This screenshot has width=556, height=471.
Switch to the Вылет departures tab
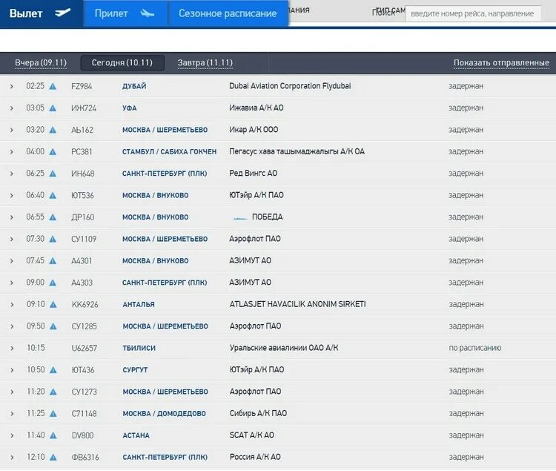[42, 13]
